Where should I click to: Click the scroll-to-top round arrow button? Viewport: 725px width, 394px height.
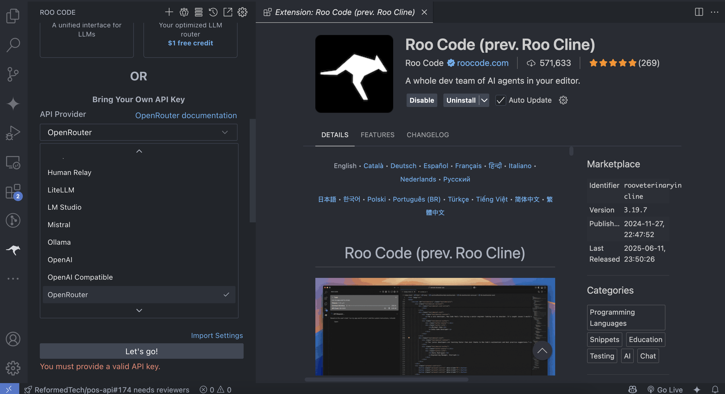tap(542, 350)
